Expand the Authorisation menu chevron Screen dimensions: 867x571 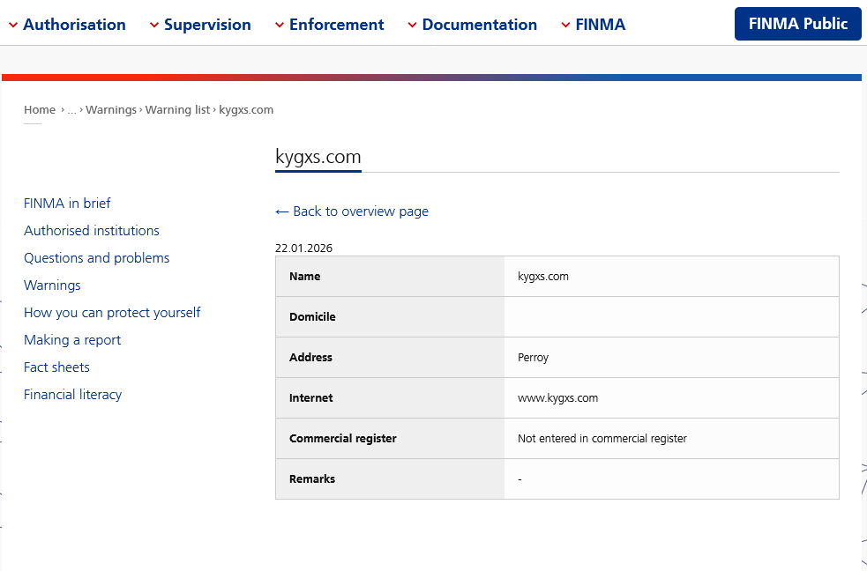[13, 26]
